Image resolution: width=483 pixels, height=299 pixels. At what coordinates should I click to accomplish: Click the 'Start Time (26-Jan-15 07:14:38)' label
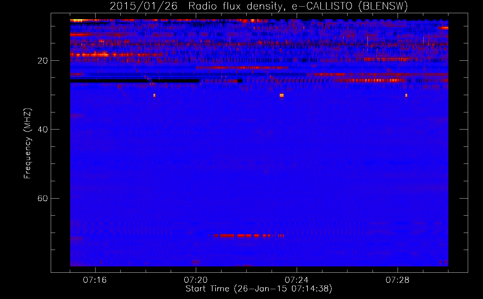(259, 289)
